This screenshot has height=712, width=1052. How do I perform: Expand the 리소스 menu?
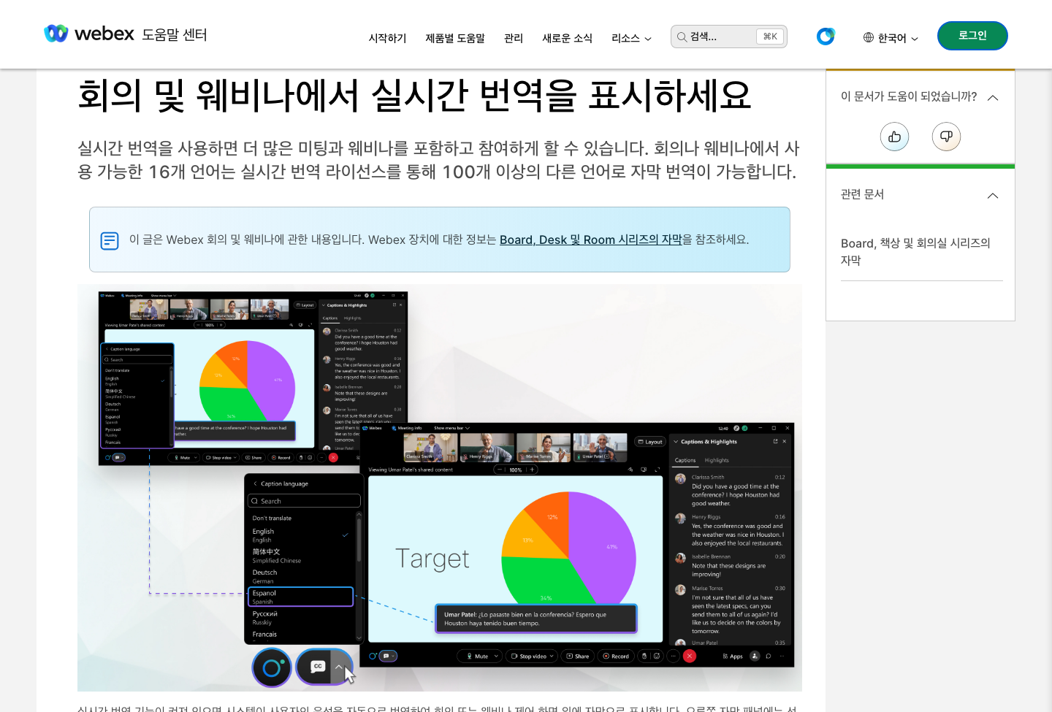pyautogui.click(x=631, y=38)
